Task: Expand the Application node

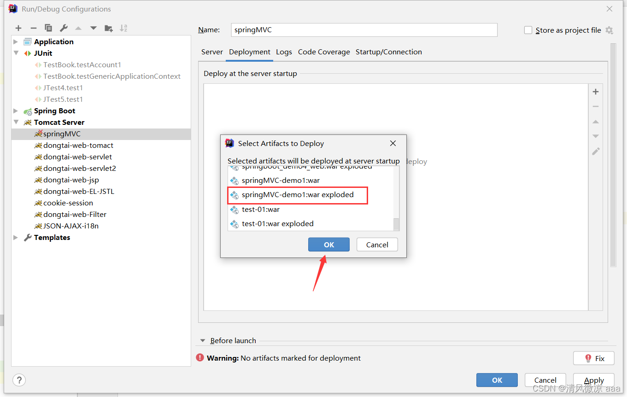Action: [16, 41]
